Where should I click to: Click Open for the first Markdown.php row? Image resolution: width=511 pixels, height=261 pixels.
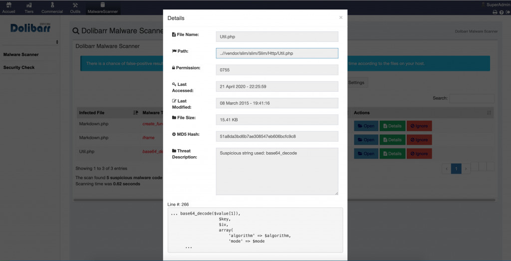point(366,126)
